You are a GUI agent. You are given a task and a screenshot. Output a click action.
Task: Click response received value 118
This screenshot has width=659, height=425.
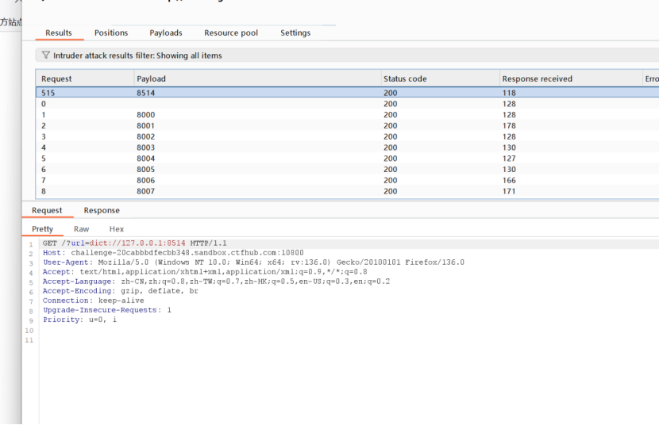pyautogui.click(x=509, y=93)
